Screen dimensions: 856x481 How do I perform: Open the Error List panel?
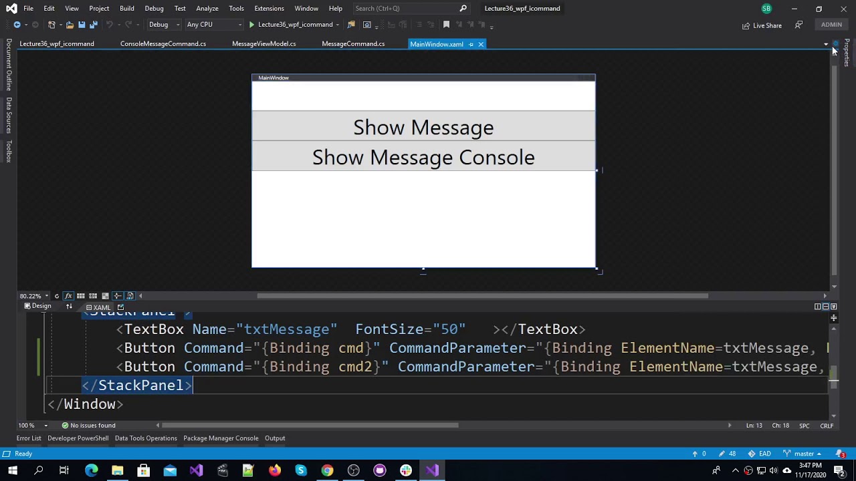coord(29,438)
